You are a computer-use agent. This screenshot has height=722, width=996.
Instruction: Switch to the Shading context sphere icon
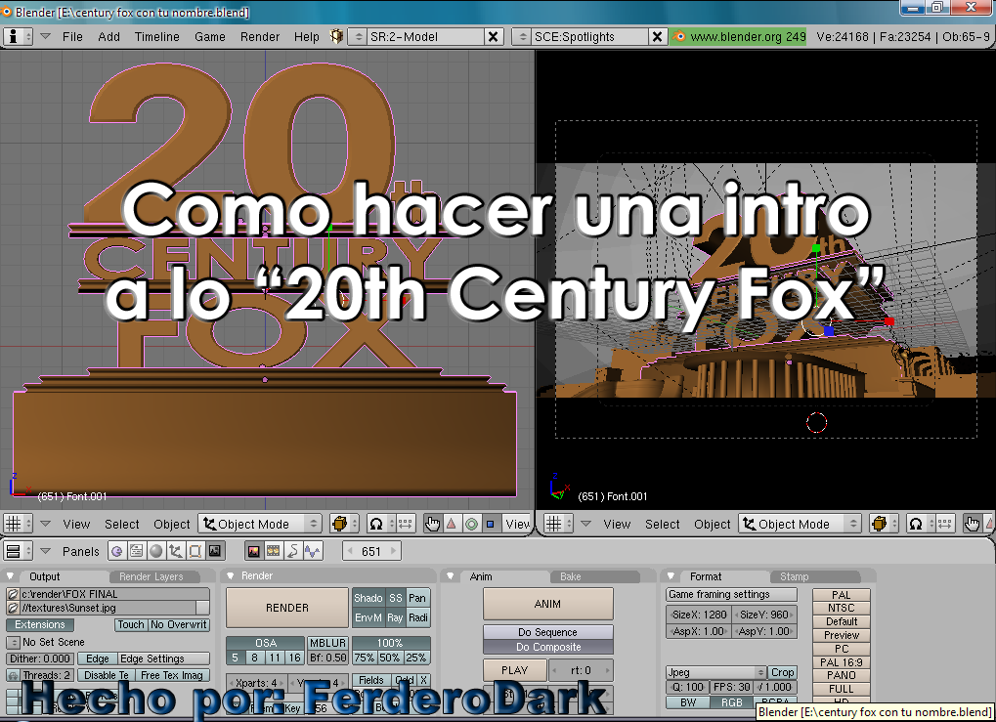click(x=156, y=551)
